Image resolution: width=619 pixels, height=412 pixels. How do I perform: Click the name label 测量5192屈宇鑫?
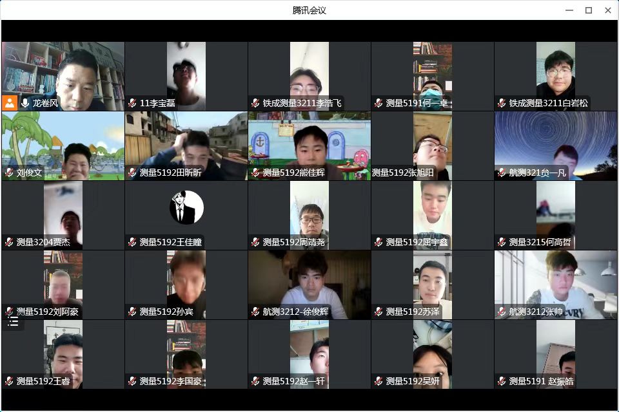coord(416,242)
